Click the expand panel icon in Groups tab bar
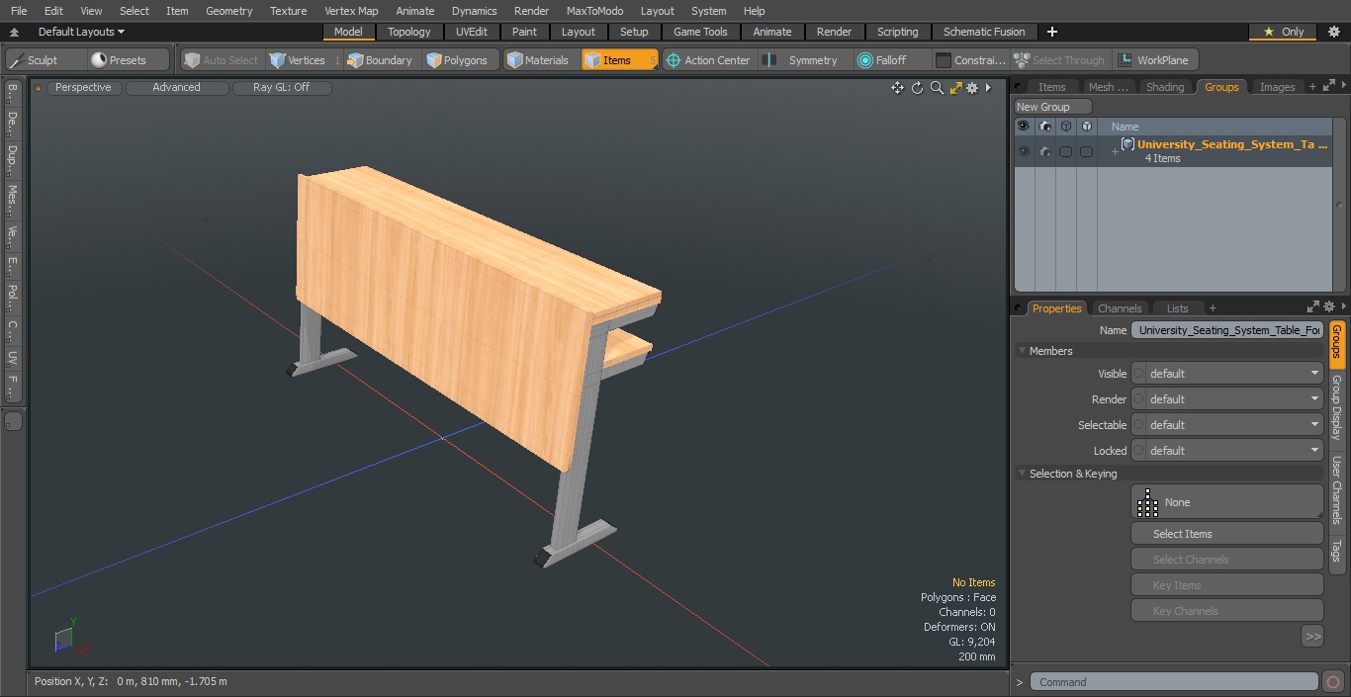The image size is (1351, 697). [x=1327, y=87]
